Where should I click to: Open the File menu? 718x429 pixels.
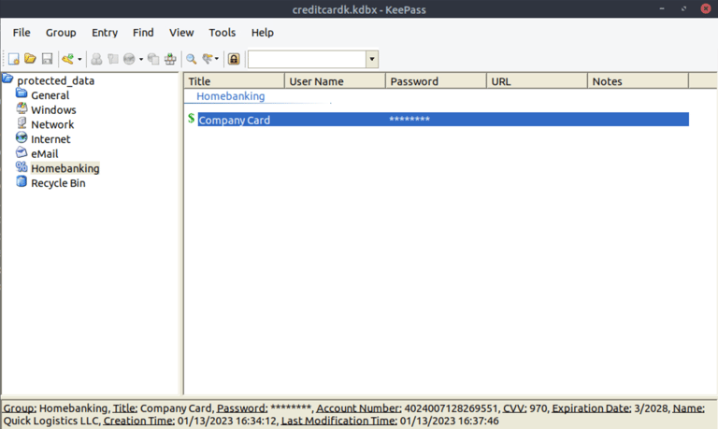[x=22, y=33]
